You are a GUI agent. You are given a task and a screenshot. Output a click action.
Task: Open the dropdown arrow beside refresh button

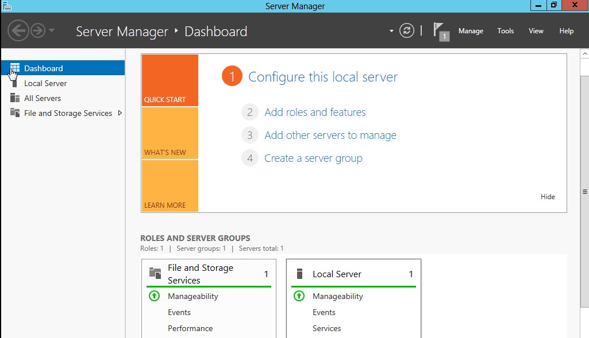coord(391,31)
